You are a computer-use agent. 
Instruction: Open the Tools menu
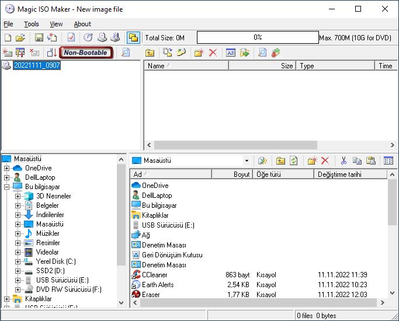(32, 24)
